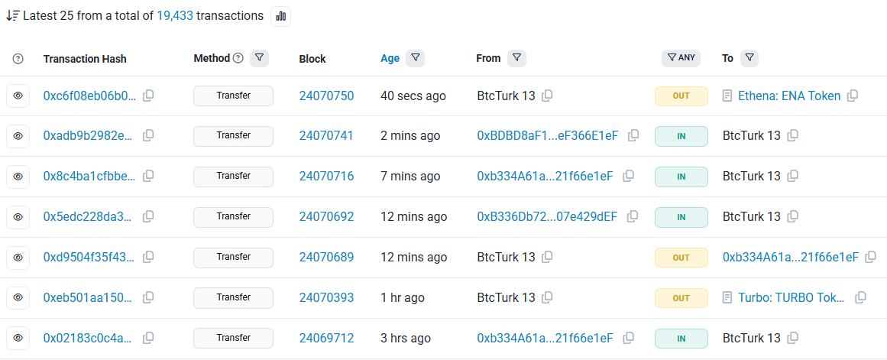Preview transaction 0xc6f08eb06b0 with eye icon
The image size is (887, 360).
(x=18, y=96)
